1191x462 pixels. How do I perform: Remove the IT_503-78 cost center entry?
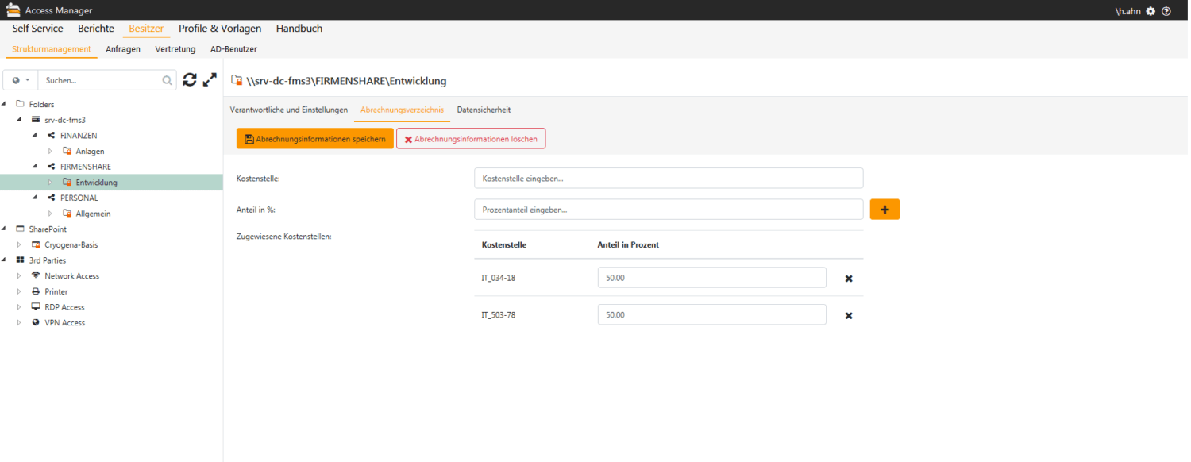(849, 315)
